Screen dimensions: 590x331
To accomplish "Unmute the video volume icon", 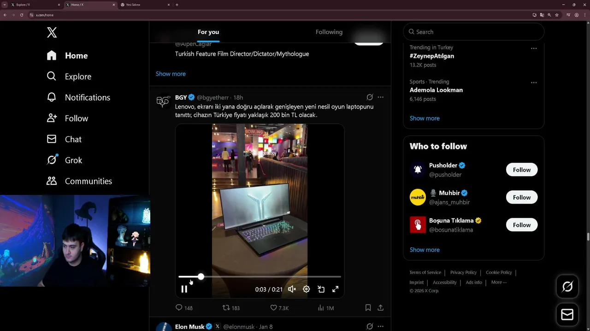I will 292,289.
